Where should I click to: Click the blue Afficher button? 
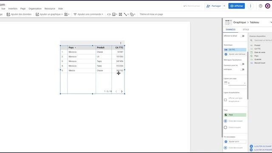[x=237, y=6]
